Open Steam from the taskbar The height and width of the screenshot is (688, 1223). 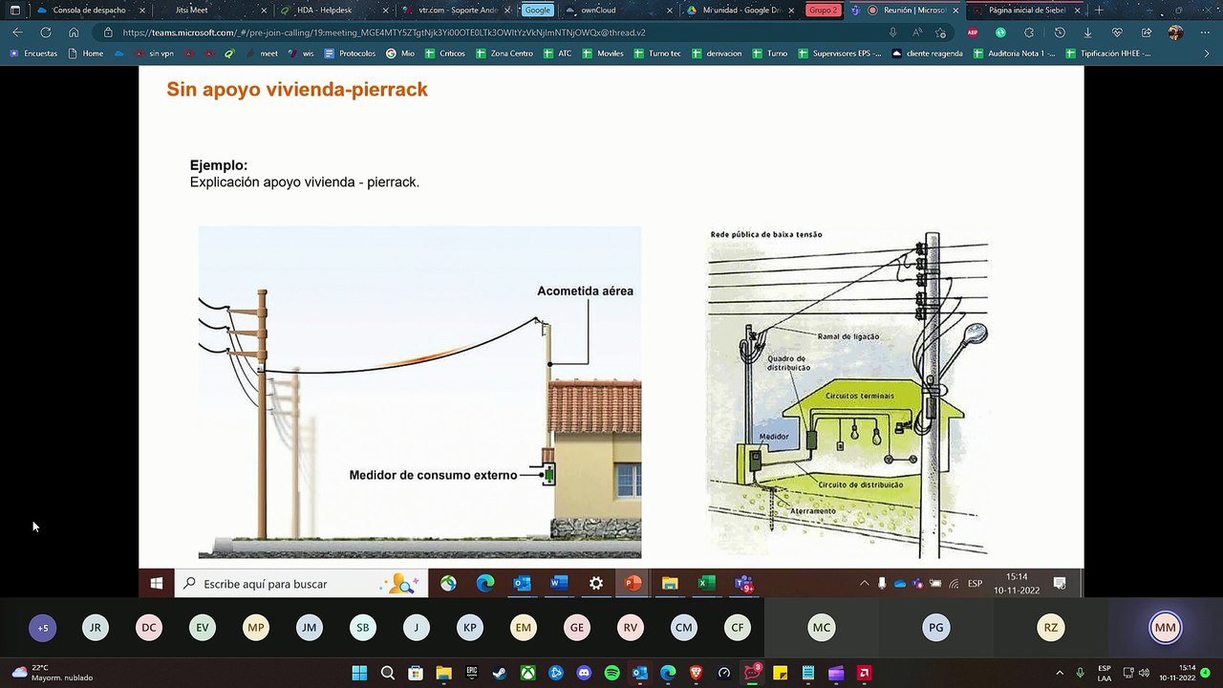point(500,673)
